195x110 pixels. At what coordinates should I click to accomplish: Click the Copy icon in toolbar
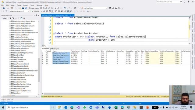pyautogui.click(x=58, y=8)
